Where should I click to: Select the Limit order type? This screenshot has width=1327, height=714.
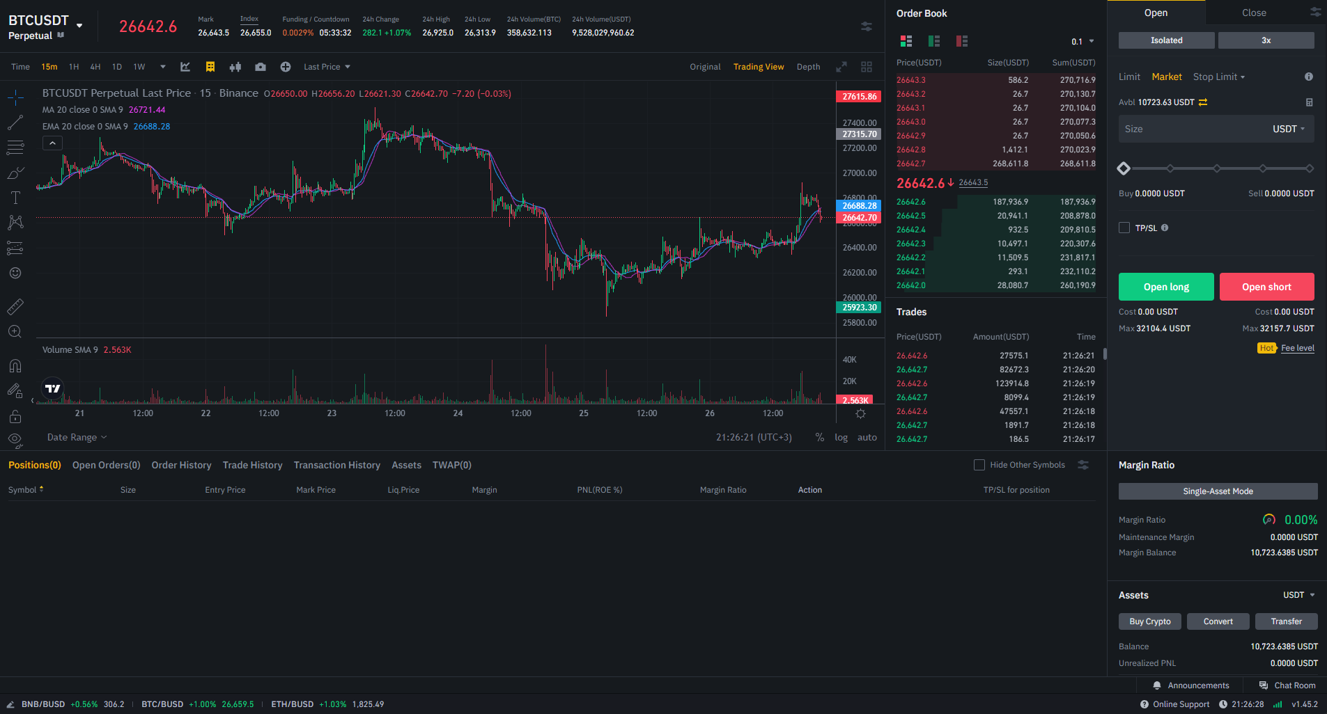point(1129,77)
